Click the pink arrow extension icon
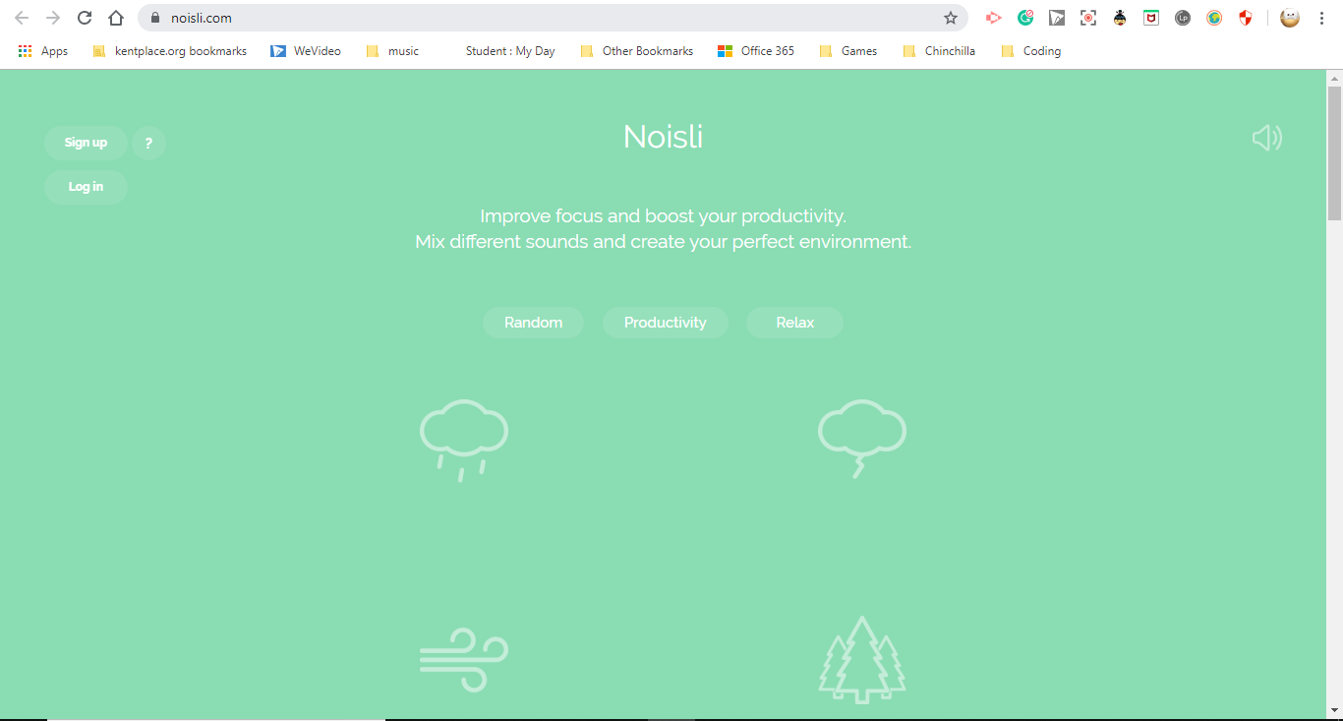The height and width of the screenshot is (721, 1343). click(x=993, y=18)
